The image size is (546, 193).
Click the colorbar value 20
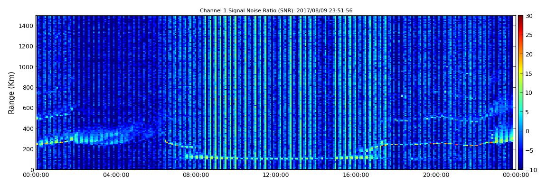point(529,54)
